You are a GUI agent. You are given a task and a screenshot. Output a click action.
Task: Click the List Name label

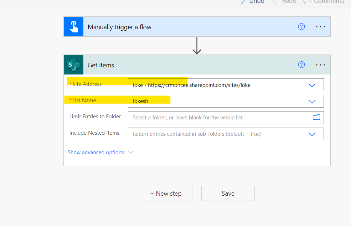84,100
